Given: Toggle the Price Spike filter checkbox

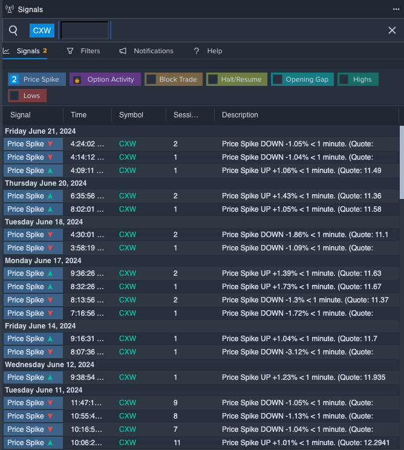Looking at the screenshot, I should pyautogui.click(x=14, y=79).
